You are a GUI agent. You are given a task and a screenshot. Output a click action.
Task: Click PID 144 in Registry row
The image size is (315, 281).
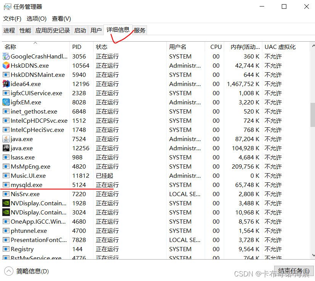click(78, 249)
